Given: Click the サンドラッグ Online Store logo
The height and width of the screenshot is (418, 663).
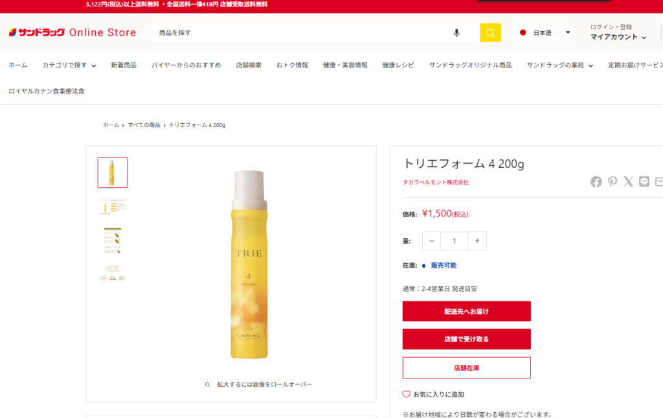Looking at the screenshot, I should pyautogui.click(x=73, y=32).
